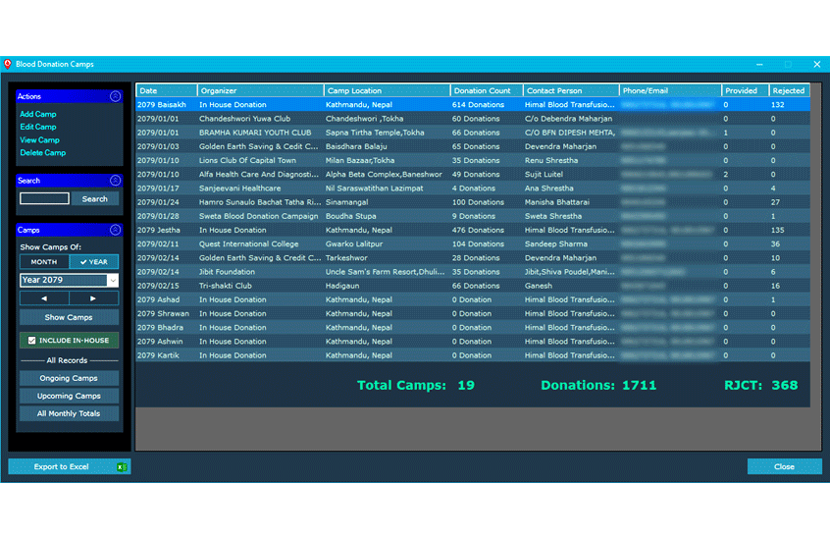Click the Add Camp link

pos(38,115)
